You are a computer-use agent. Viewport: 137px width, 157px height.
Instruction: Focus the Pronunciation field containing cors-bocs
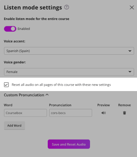pyautogui.click(x=71, y=113)
